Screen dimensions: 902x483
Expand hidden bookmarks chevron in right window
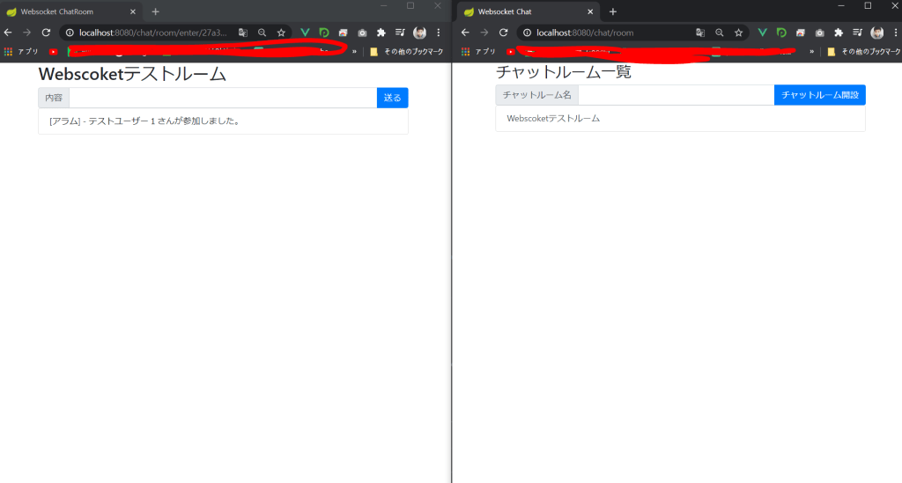click(x=811, y=52)
